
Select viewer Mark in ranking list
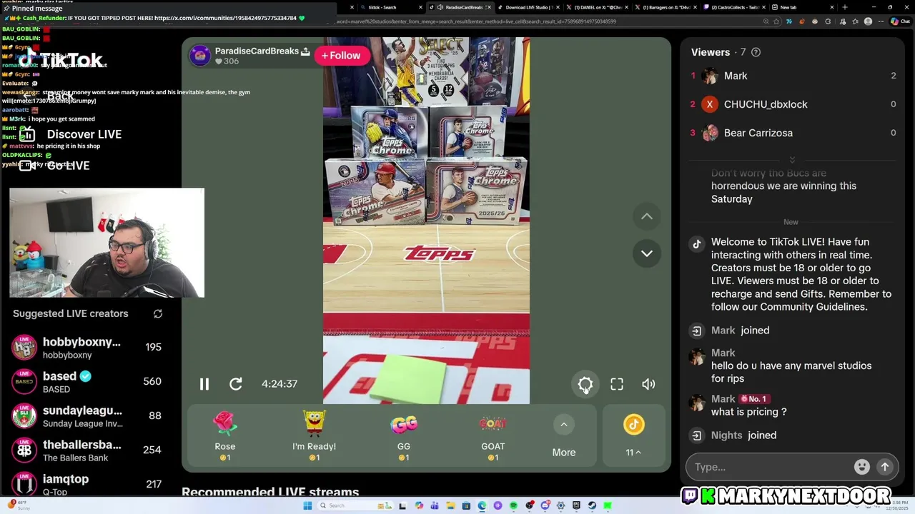click(792, 76)
